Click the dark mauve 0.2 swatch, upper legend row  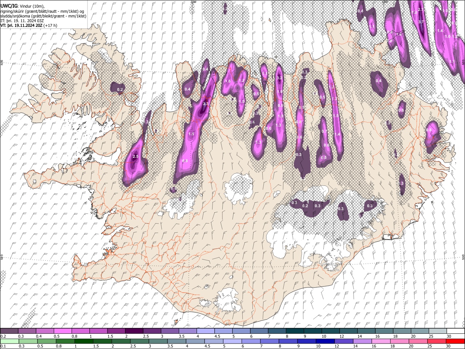pos(9,331)
